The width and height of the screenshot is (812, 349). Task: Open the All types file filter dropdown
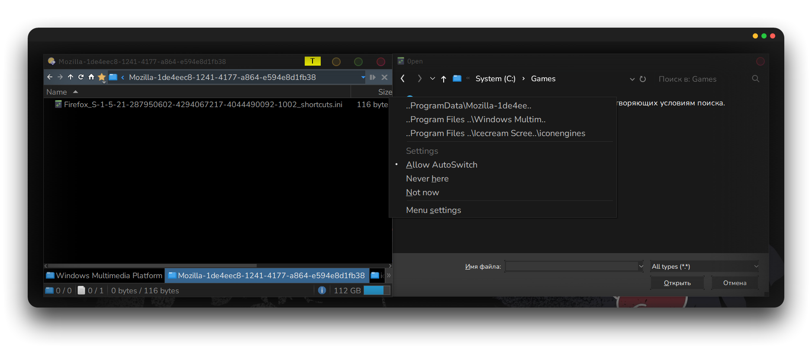pos(704,267)
